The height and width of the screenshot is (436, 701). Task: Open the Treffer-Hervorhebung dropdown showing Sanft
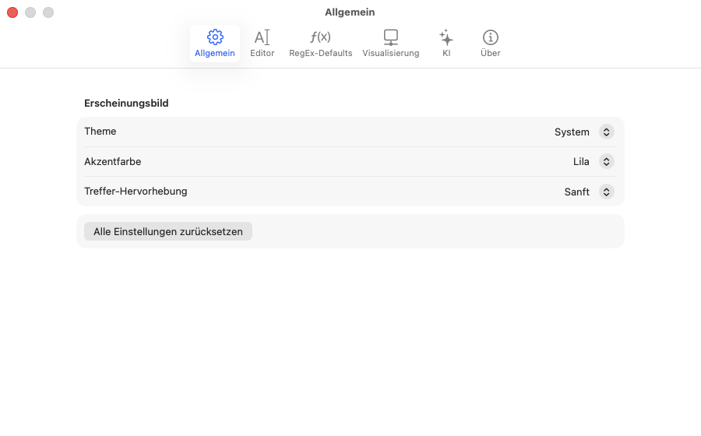[590, 192]
